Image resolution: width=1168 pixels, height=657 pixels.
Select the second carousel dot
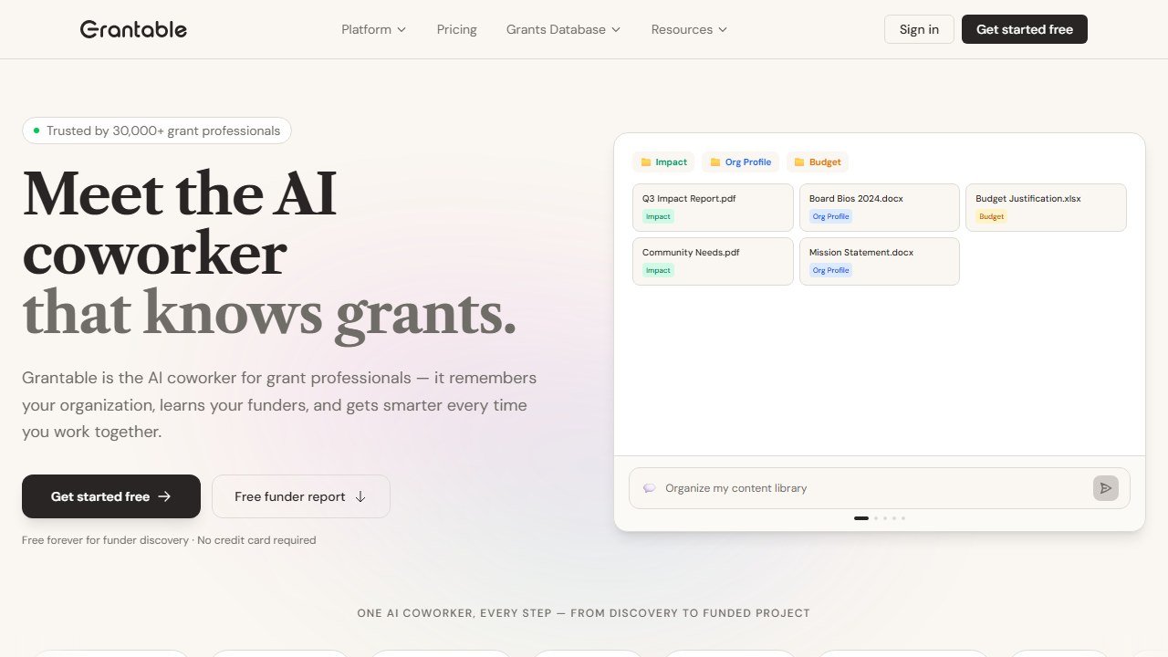click(876, 518)
